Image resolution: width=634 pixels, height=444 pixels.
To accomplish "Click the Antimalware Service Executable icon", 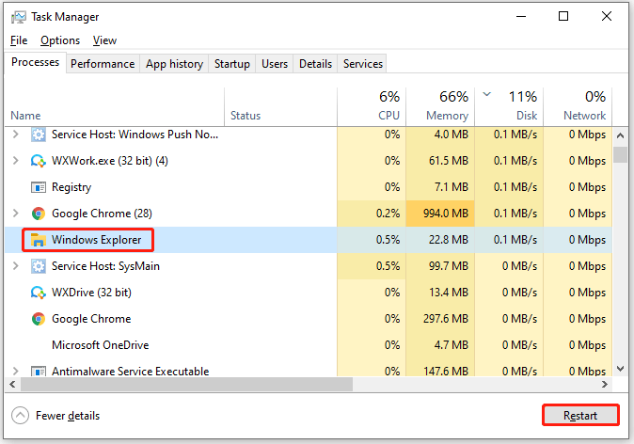I will (x=39, y=371).
